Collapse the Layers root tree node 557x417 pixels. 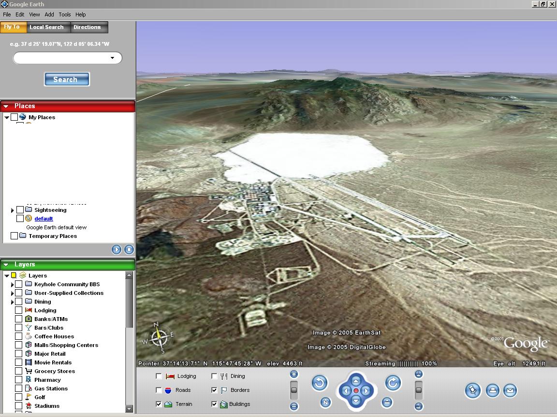tap(7, 276)
